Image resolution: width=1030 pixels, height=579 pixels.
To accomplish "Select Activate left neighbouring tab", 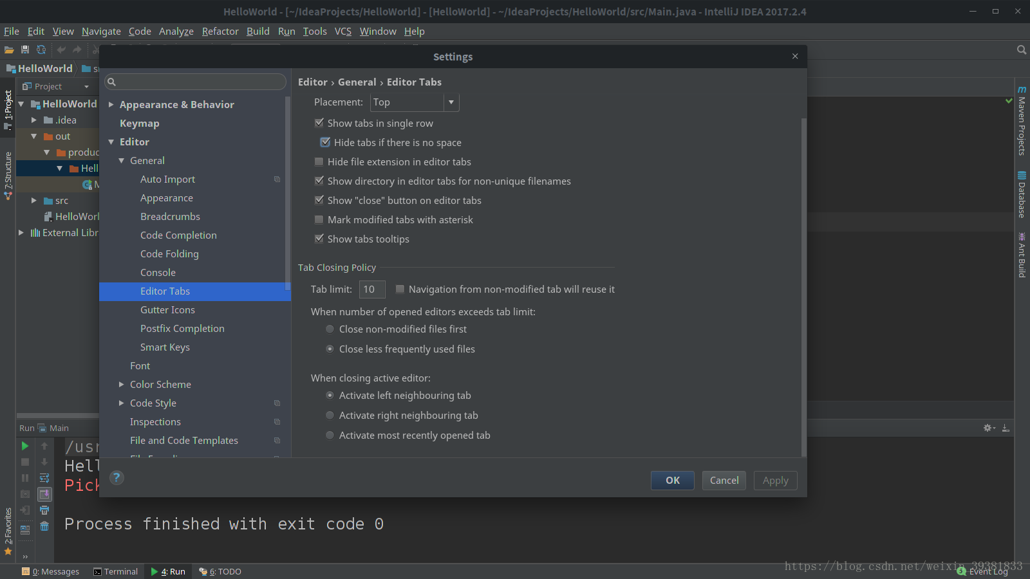I will [x=330, y=395].
